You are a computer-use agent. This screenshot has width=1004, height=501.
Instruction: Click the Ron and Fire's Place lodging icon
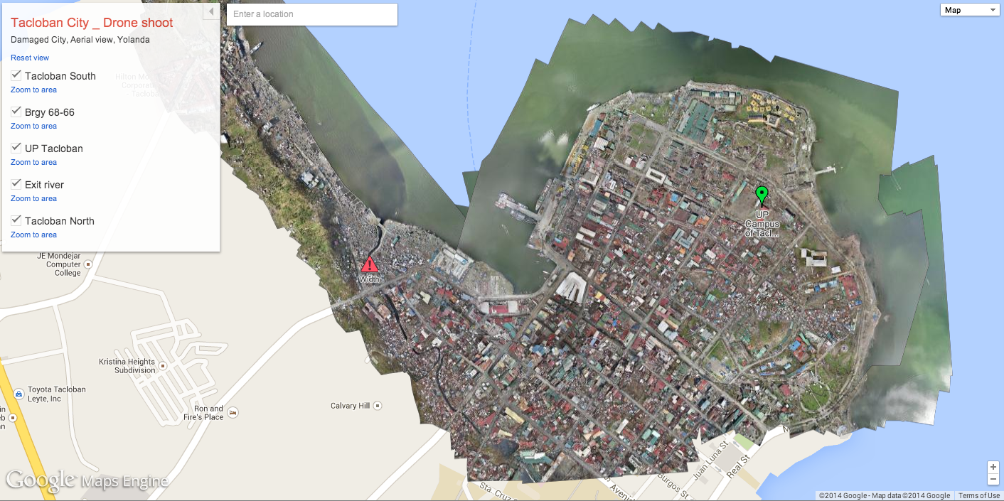tap(232, 412)
